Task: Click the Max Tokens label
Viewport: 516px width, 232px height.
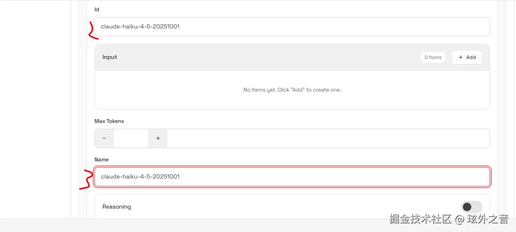Action: (x=109, y=121)
